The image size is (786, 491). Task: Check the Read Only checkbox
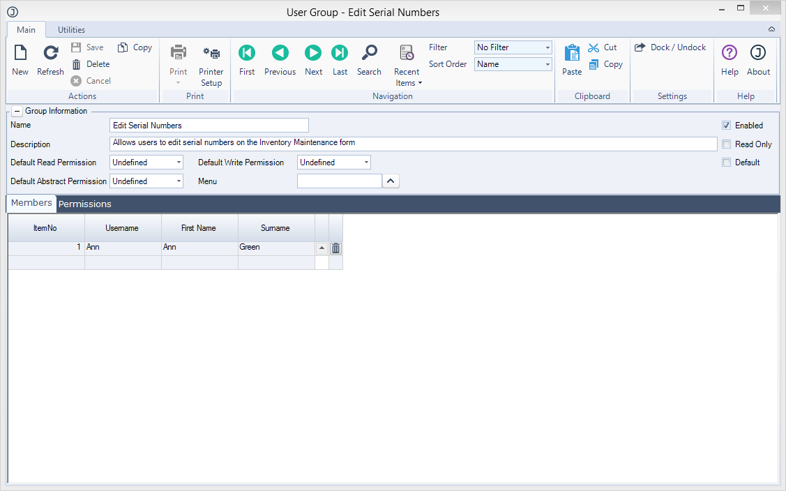(x=727, y=144)
